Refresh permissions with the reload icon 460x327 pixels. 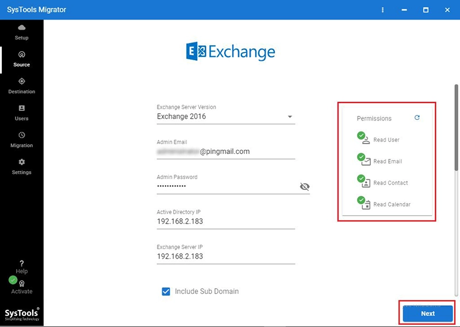(417, 118)
